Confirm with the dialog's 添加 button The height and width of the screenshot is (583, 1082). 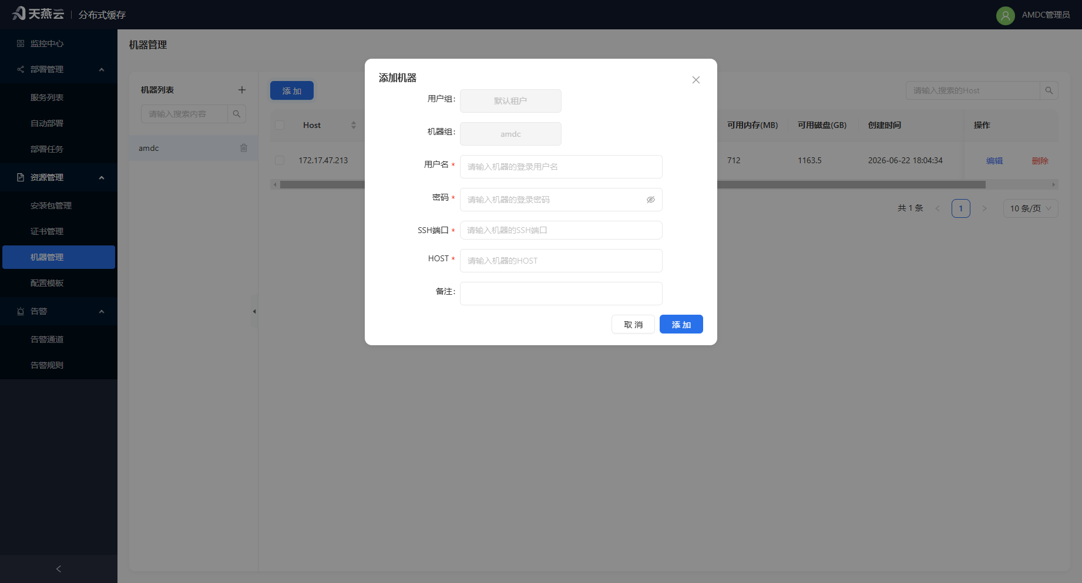point(681,324)
